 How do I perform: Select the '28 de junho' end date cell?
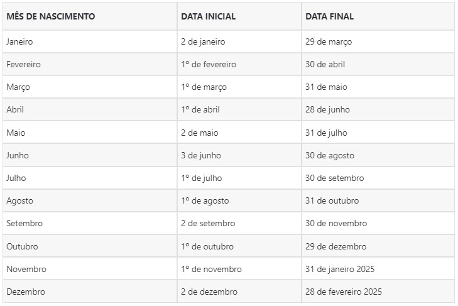[x=327, y=109]
